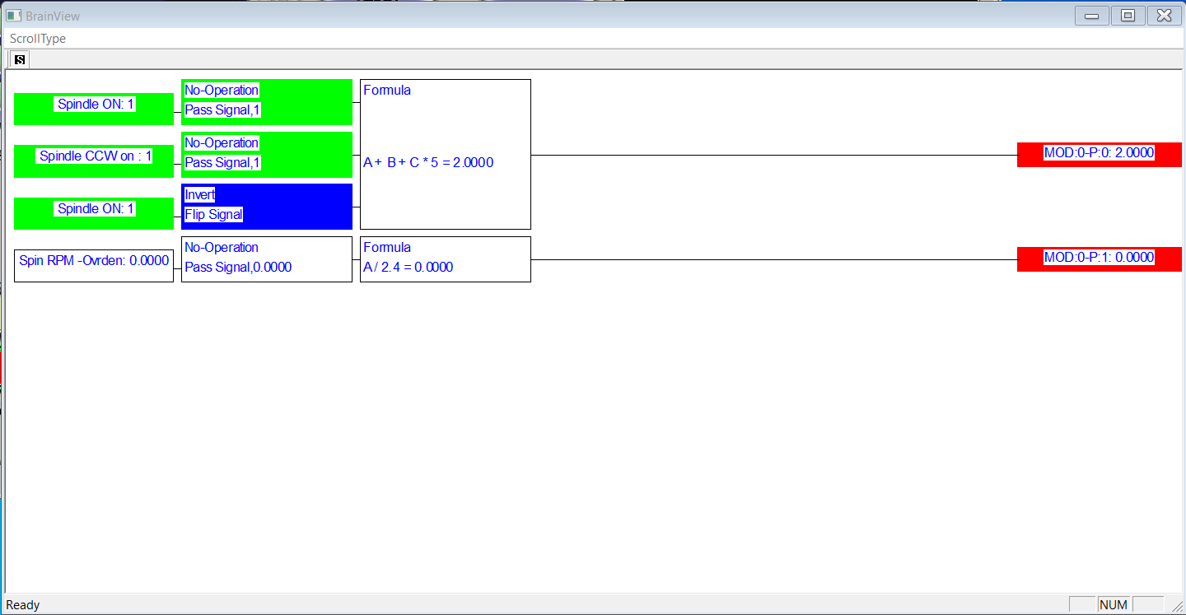This screenshot has width=1186, height=615.
Task: Click formula 'A + B + C * 5 = 2.0000'
Action: pyautogui.click(x=428, y=163)
